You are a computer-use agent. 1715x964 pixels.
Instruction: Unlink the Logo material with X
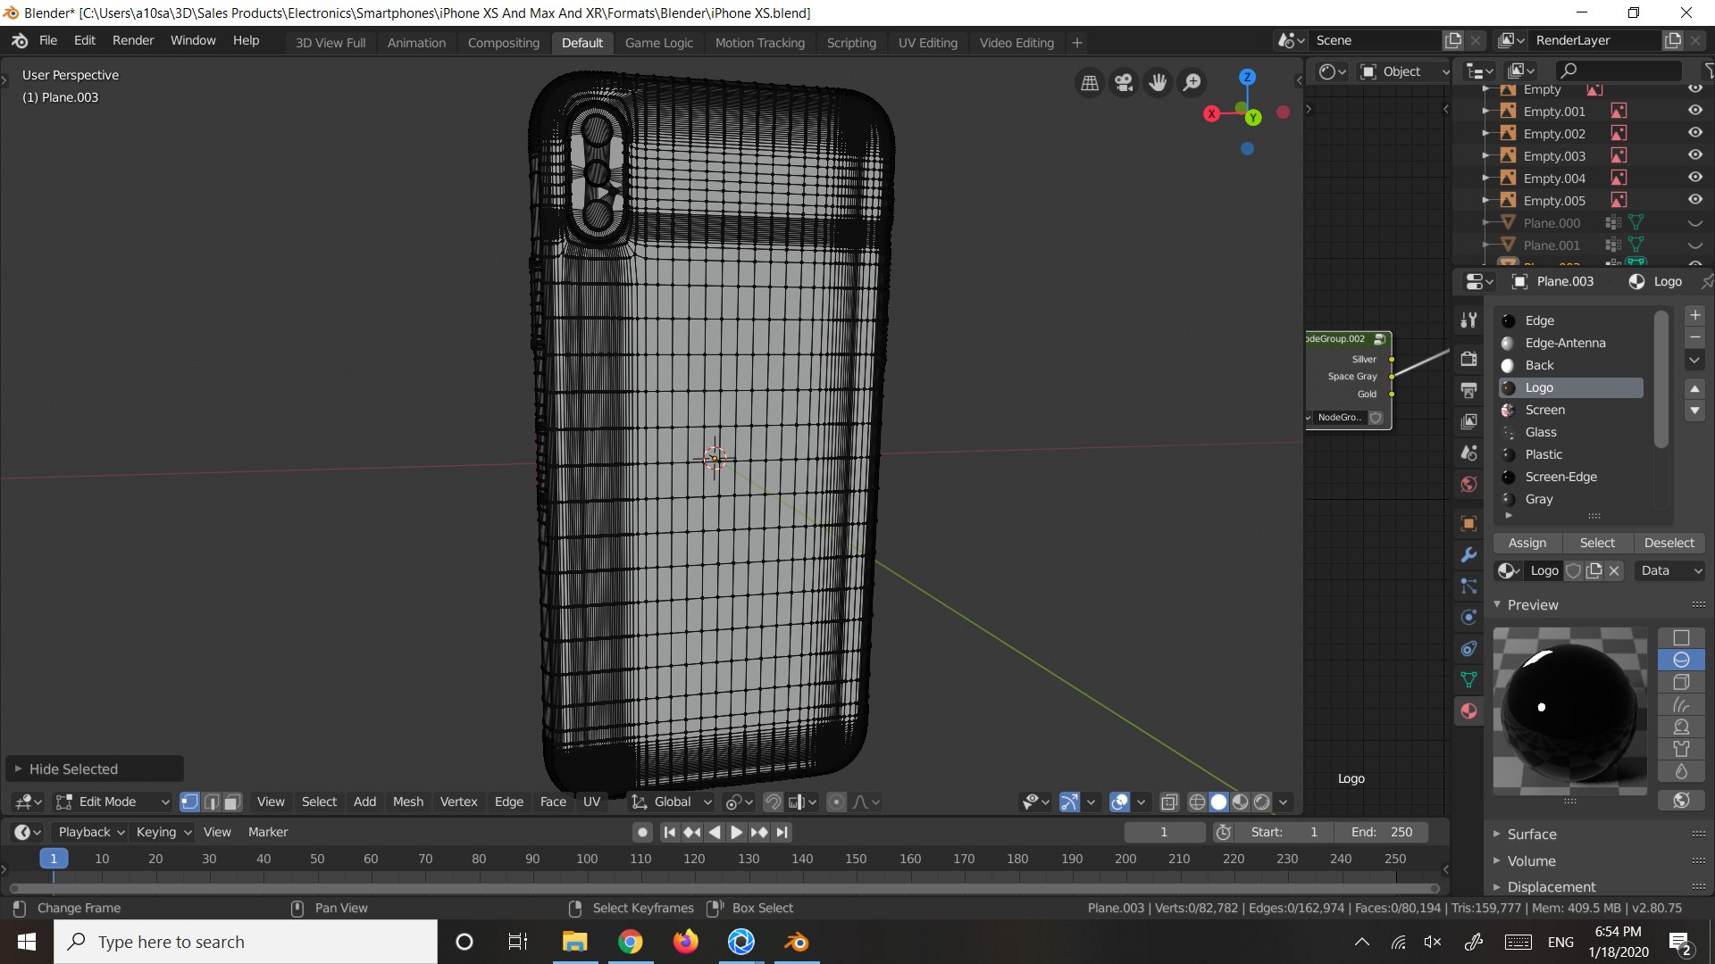[1614, 571]
